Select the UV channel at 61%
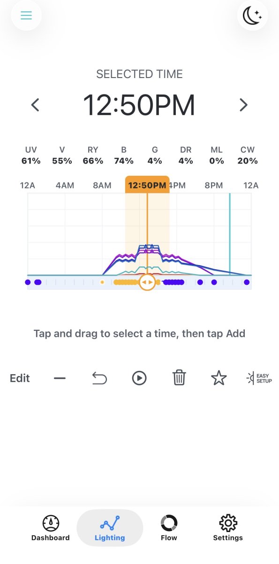279x564 pixels. coord(31,155)
